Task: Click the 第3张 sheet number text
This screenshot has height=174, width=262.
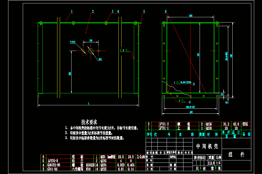Action: [216, 169]
